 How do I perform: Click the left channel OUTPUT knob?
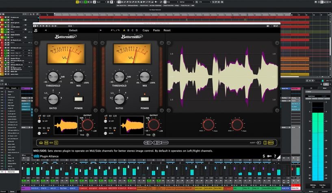(x=87, y=124)
